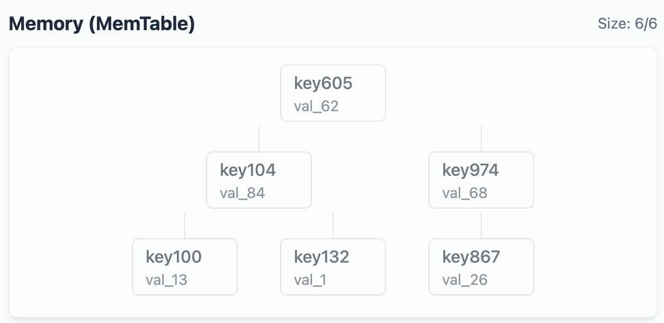Select the key104 tree node
Viewport: 664px width, 323px height.
[x=258, y=180]
